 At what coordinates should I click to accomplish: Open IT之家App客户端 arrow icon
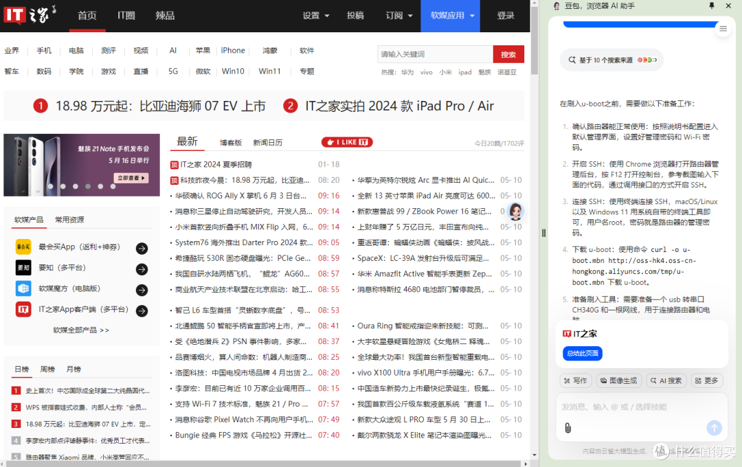pos(142,311)
